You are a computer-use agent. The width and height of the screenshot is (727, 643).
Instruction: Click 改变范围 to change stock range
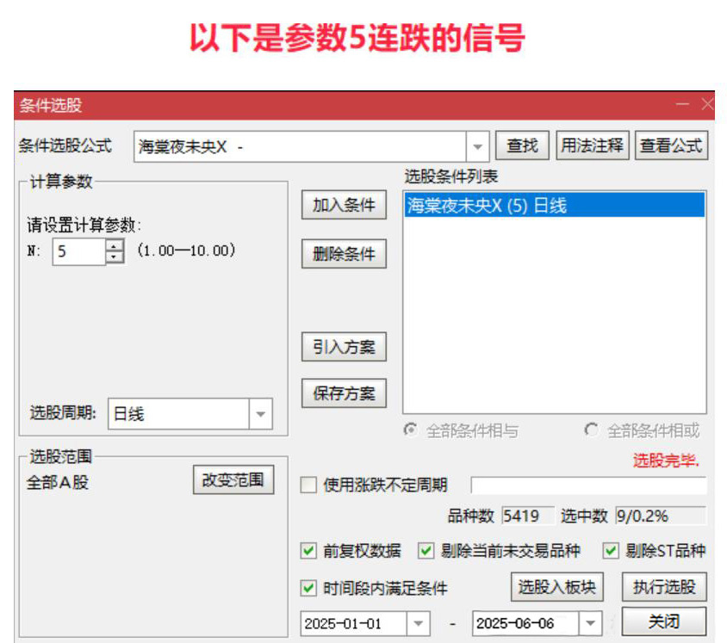pyautogui.click(x=233, y=480)
